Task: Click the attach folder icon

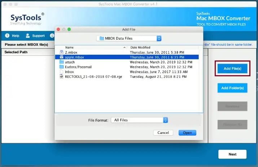Action: click(x=62, y=62)
